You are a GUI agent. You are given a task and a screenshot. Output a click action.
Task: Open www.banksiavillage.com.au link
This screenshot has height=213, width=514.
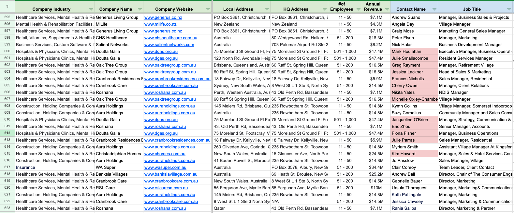(171, 174)
